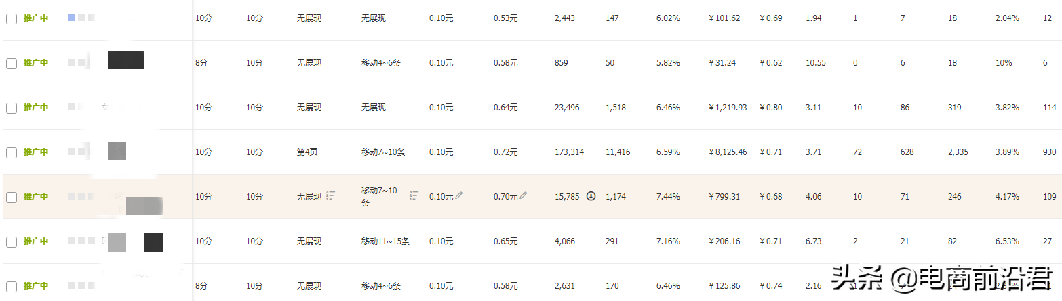1062x301 pixels.
Task: Check the box for the 23,496 impressions row
Action: click(x=12, y=108)
